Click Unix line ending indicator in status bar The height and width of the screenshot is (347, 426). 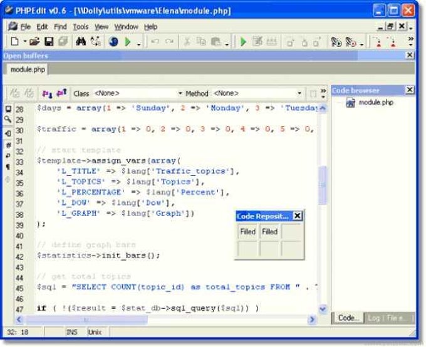95,332
